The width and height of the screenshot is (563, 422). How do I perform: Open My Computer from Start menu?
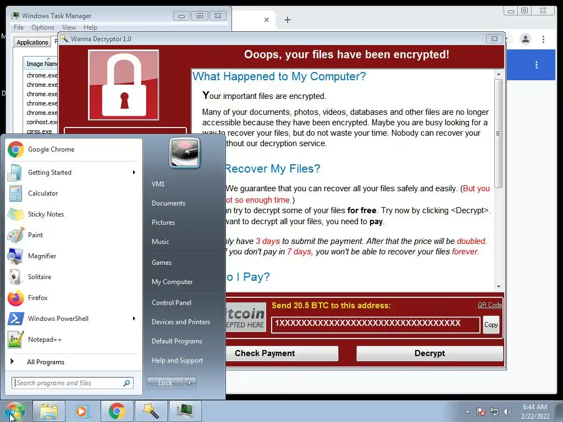172,282
